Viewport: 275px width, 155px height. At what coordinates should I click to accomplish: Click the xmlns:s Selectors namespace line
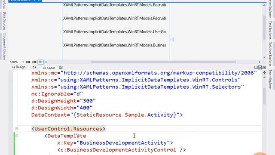(x=137, y=87)
